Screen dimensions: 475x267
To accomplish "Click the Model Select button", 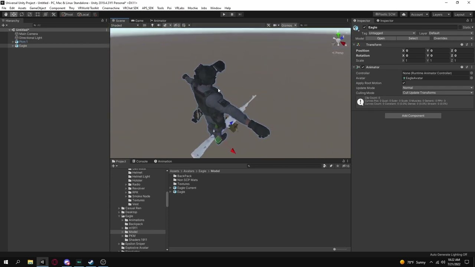I will click(x=413, y=38).
